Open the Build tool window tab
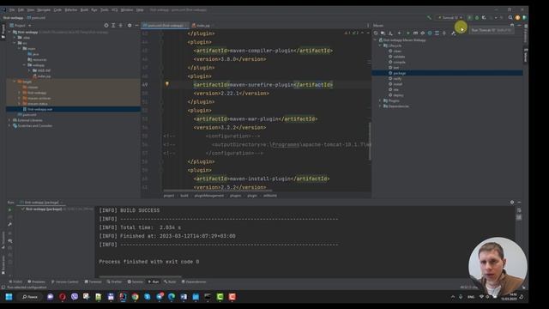Image resolution: width=549 pixels, height=309 pixels. coord(170,282)
